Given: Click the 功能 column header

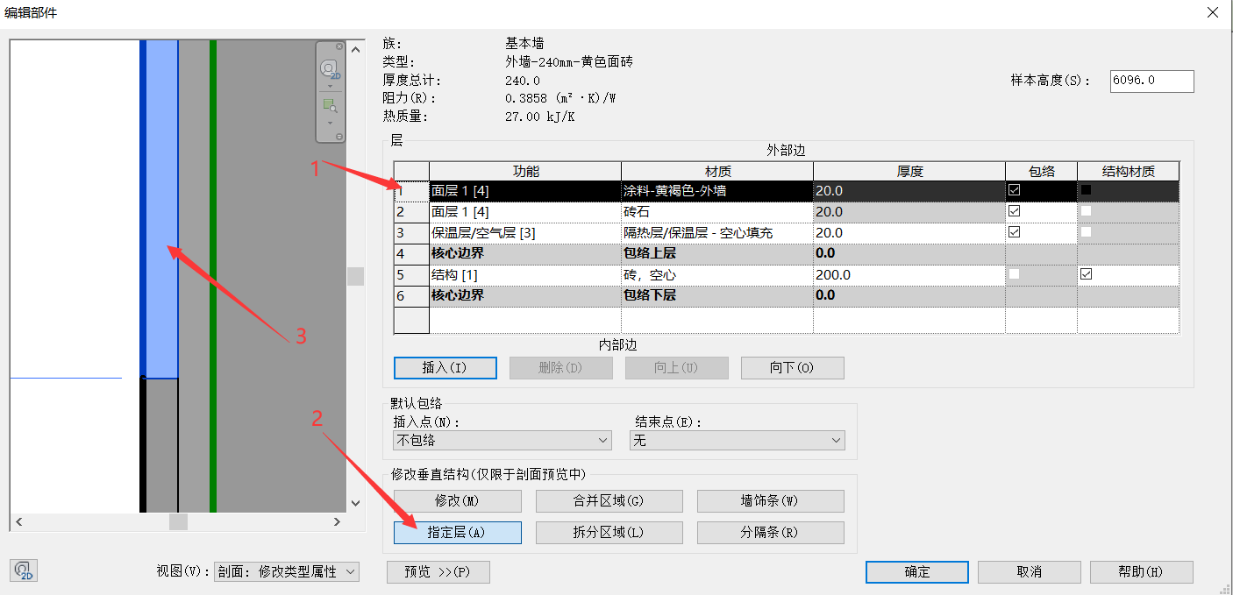Looking at the screenshot, I should click(525, 171).
